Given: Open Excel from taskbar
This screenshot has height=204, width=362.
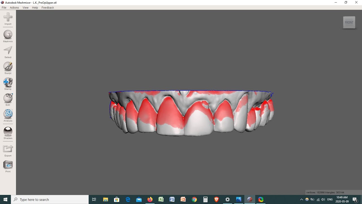Looking at the screenshot, I should point(161,199).
